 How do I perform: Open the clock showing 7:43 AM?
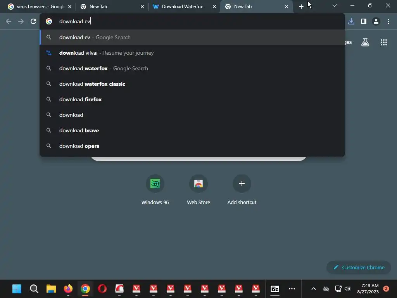(368, 289)
